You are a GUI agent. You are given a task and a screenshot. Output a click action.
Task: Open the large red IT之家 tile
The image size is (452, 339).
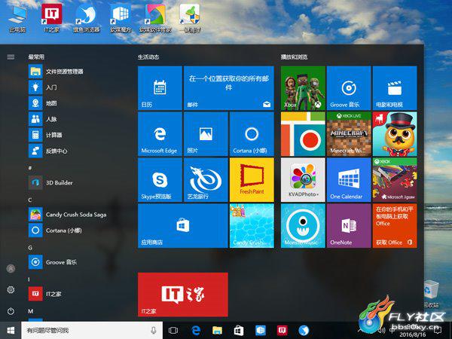click(183, 295)
